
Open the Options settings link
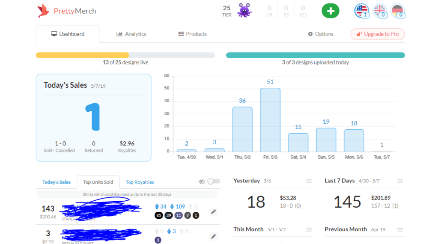click(x=320, y=34)
